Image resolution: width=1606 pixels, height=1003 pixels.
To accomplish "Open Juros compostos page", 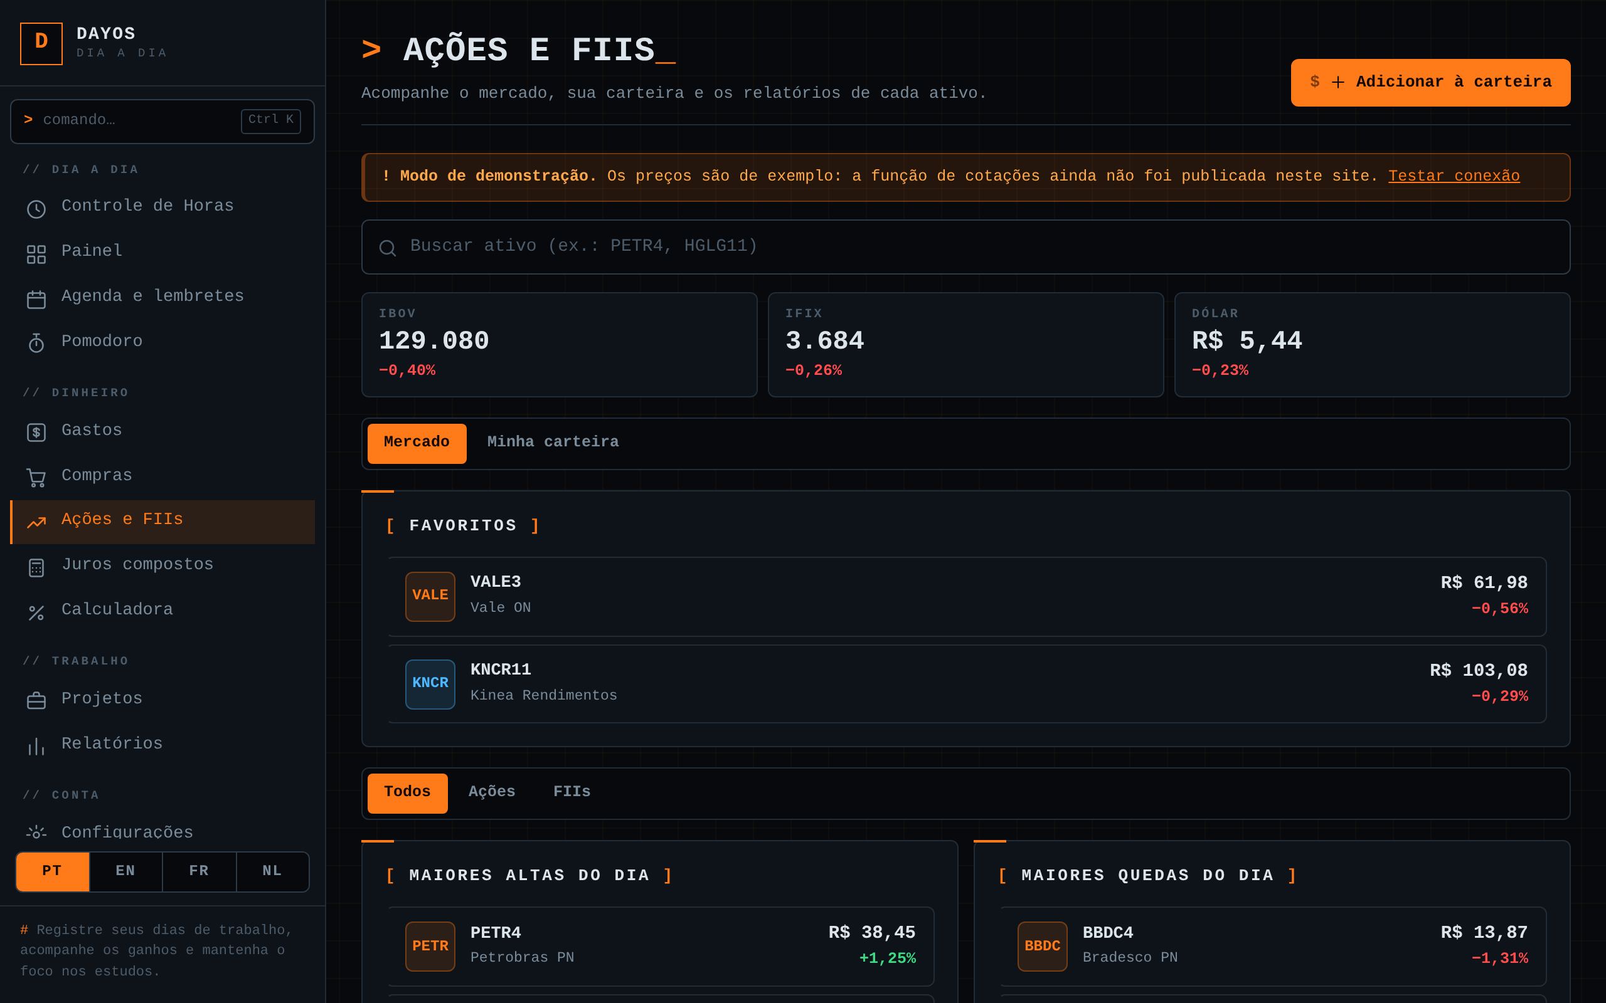I will point(162,566).
